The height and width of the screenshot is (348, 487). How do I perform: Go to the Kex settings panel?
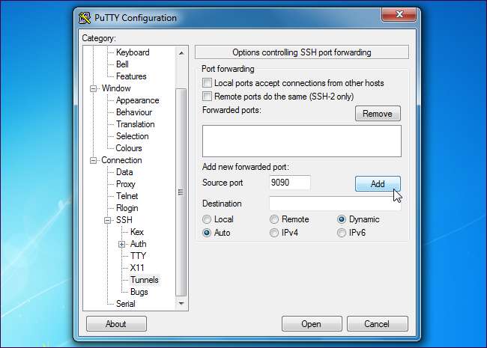pyautogui.click(x=137, y=232)
